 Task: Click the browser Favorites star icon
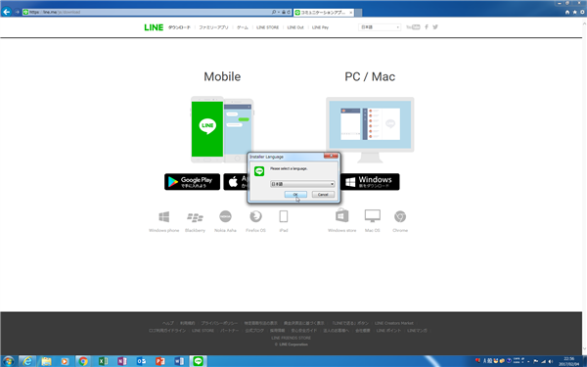click(574, 12)
